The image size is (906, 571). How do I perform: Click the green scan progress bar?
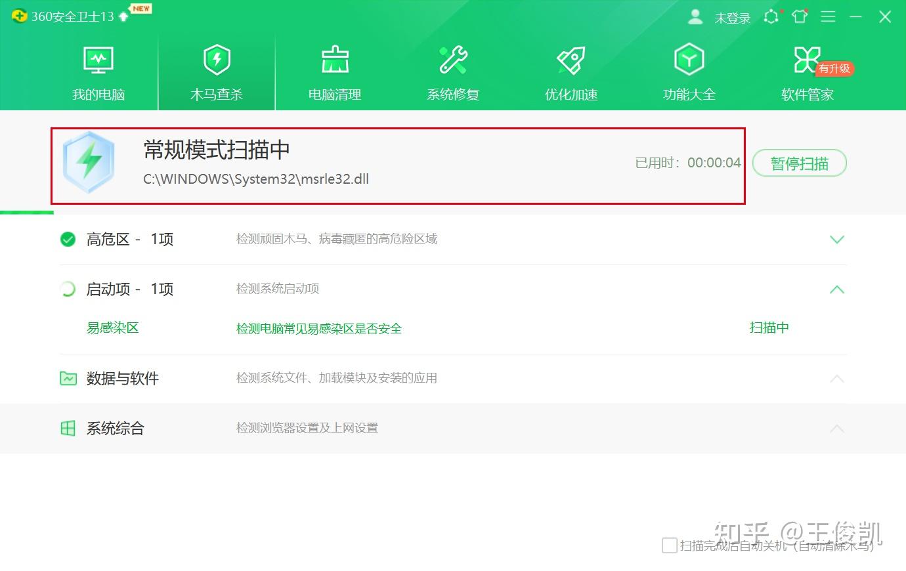tap(26, 211)
